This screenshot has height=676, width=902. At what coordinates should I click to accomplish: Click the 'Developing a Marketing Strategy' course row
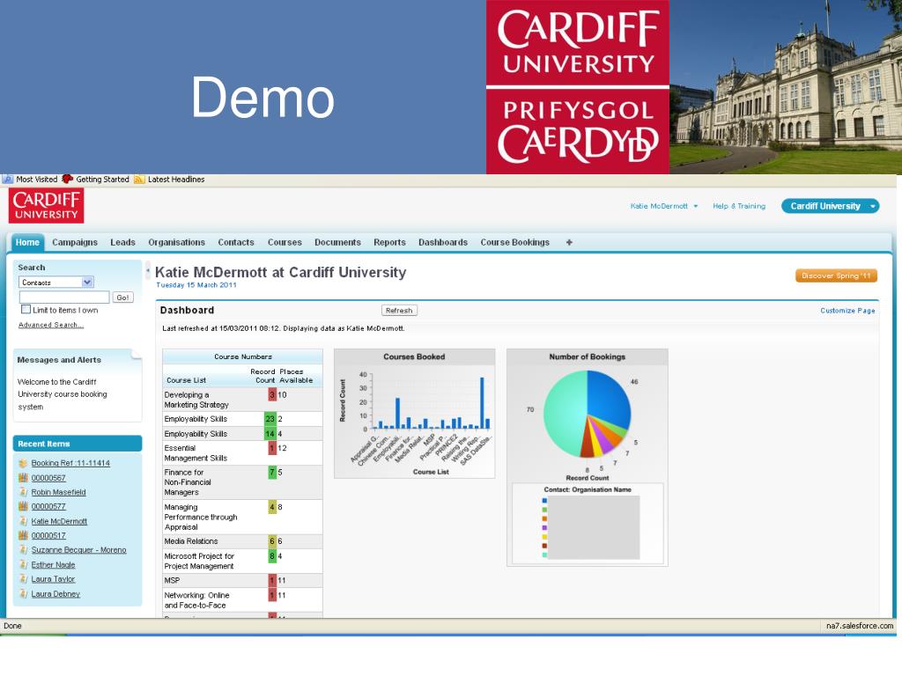point(242,400)
